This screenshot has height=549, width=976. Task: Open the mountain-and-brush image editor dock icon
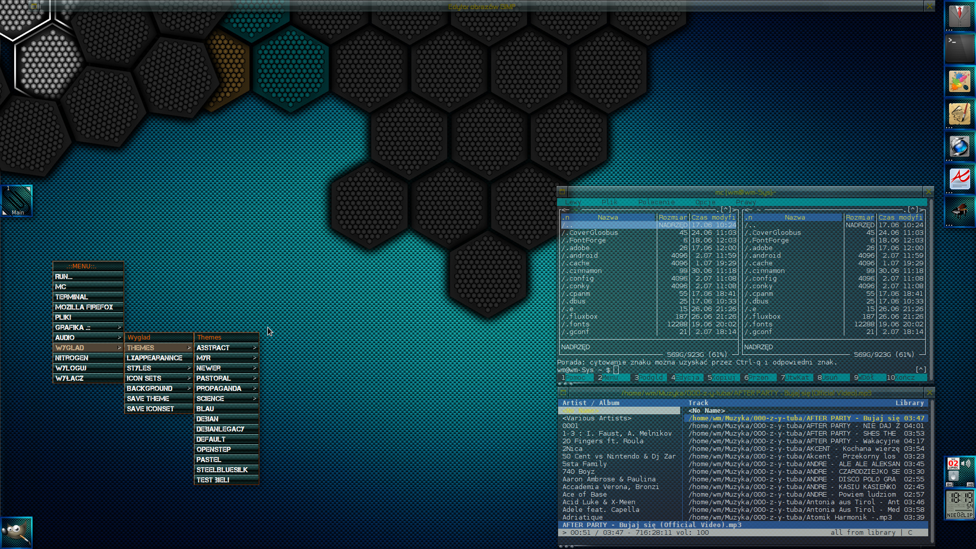coord(959,114)
